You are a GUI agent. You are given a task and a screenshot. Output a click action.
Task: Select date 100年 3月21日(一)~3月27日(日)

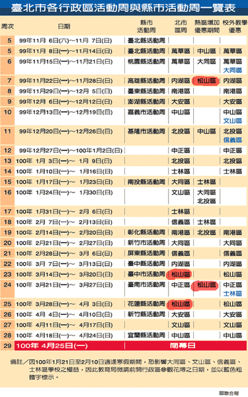pyautogui.click(x=64, y=285)
